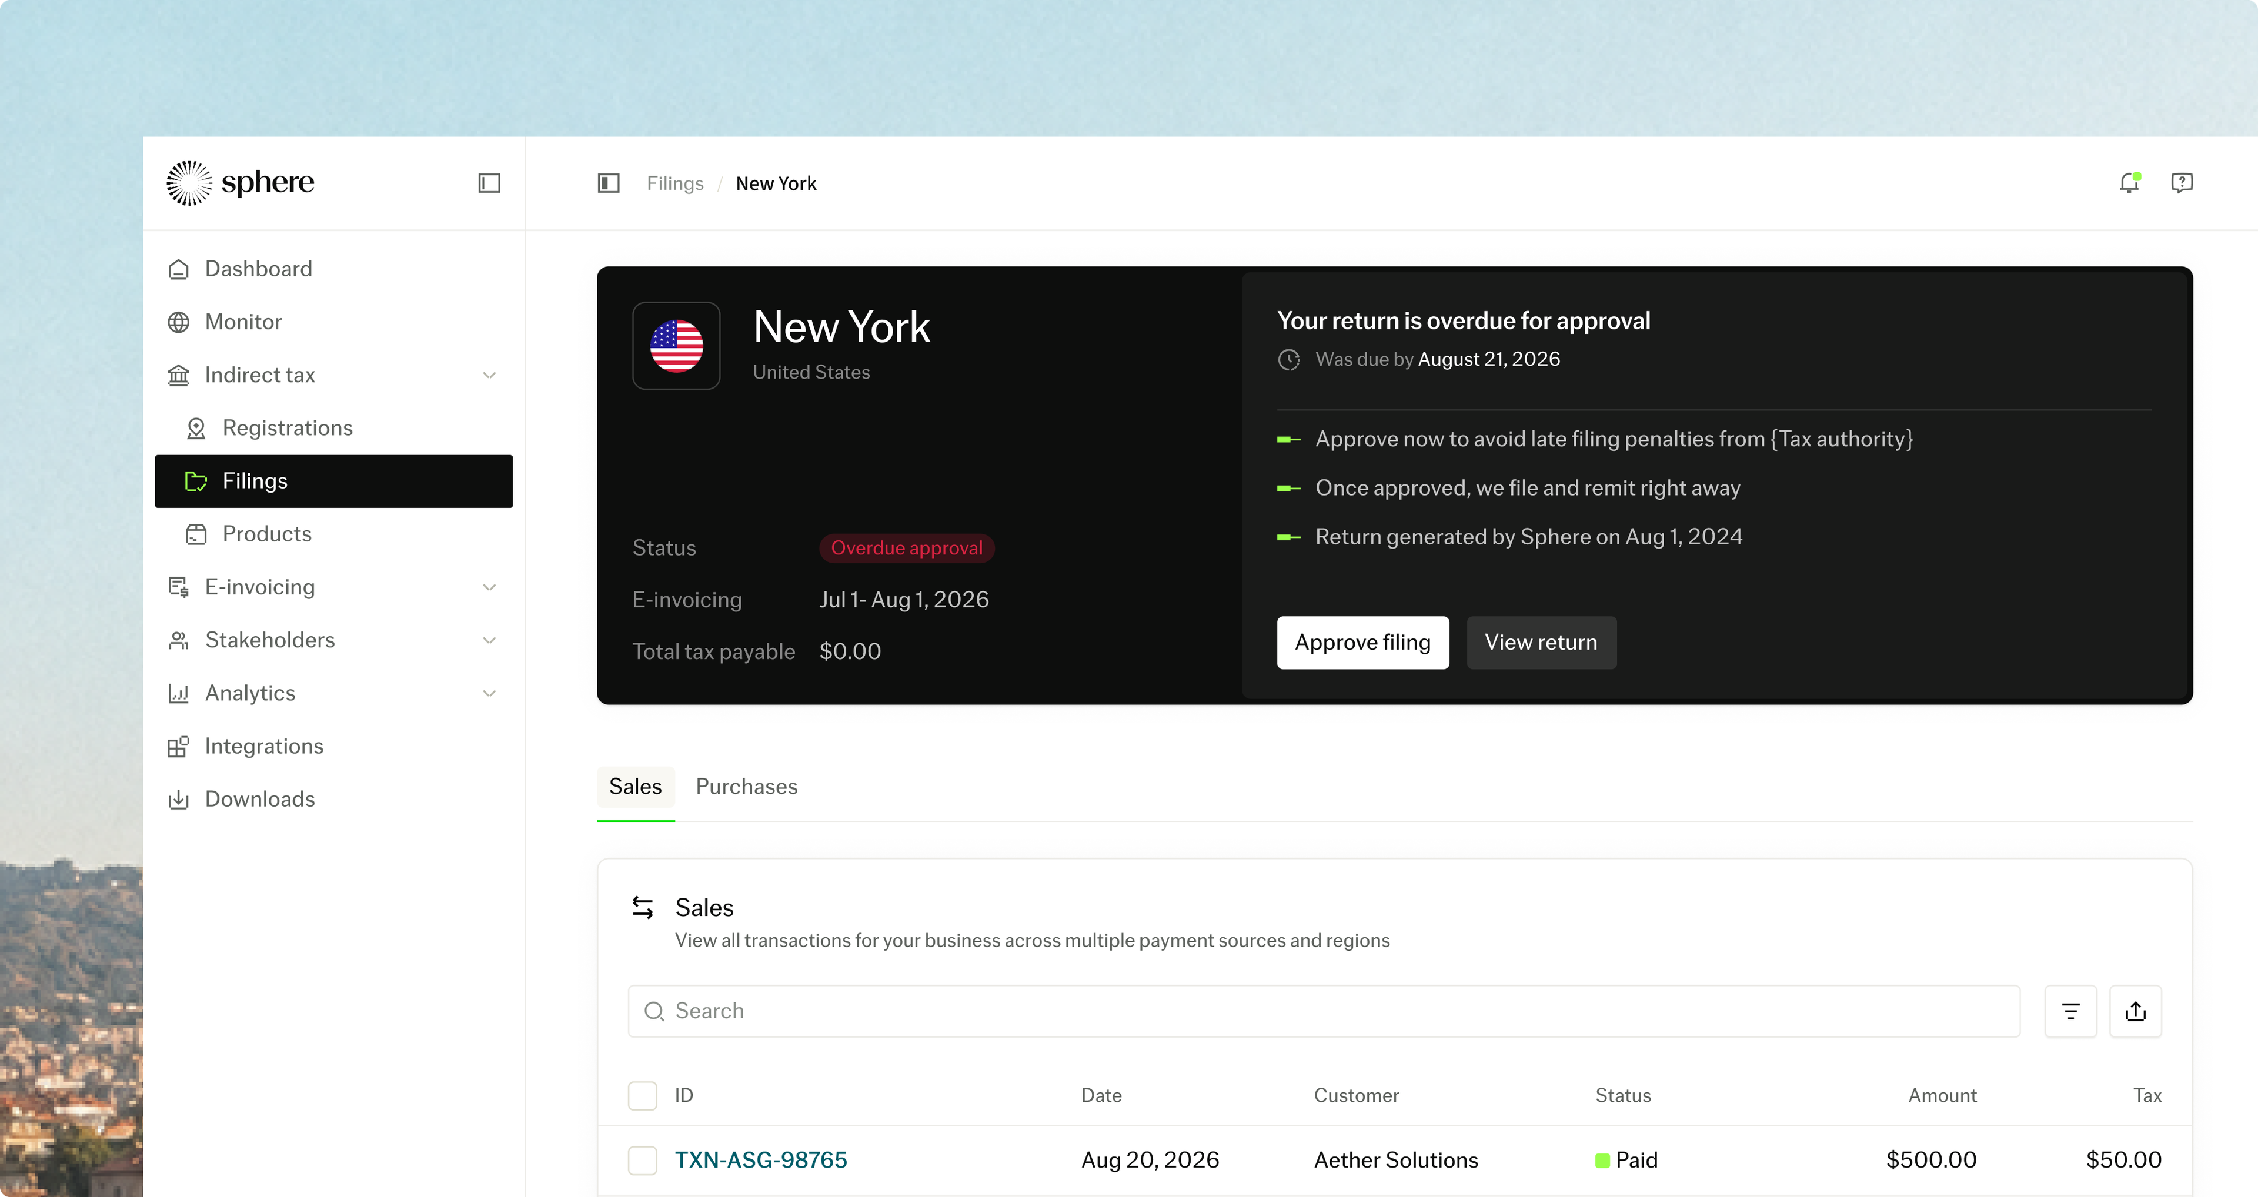2258x1197 pixels.
Task: Click the Customer column header
Action: point(1356,1095)
